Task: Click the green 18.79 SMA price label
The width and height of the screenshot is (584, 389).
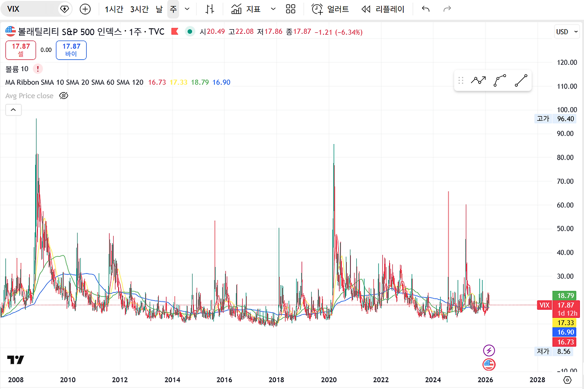Action: tap(564, 296)
